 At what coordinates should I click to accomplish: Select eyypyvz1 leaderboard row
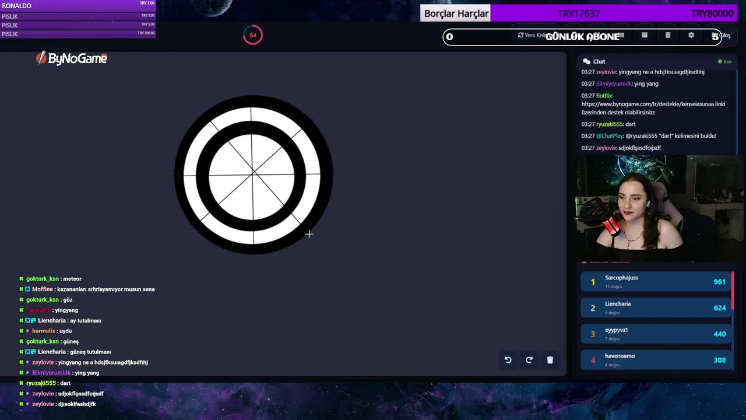pos(656,334)
